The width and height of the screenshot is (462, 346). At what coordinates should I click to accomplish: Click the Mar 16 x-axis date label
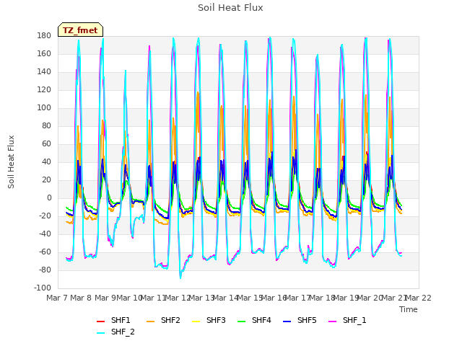click(x=274, y=298)
